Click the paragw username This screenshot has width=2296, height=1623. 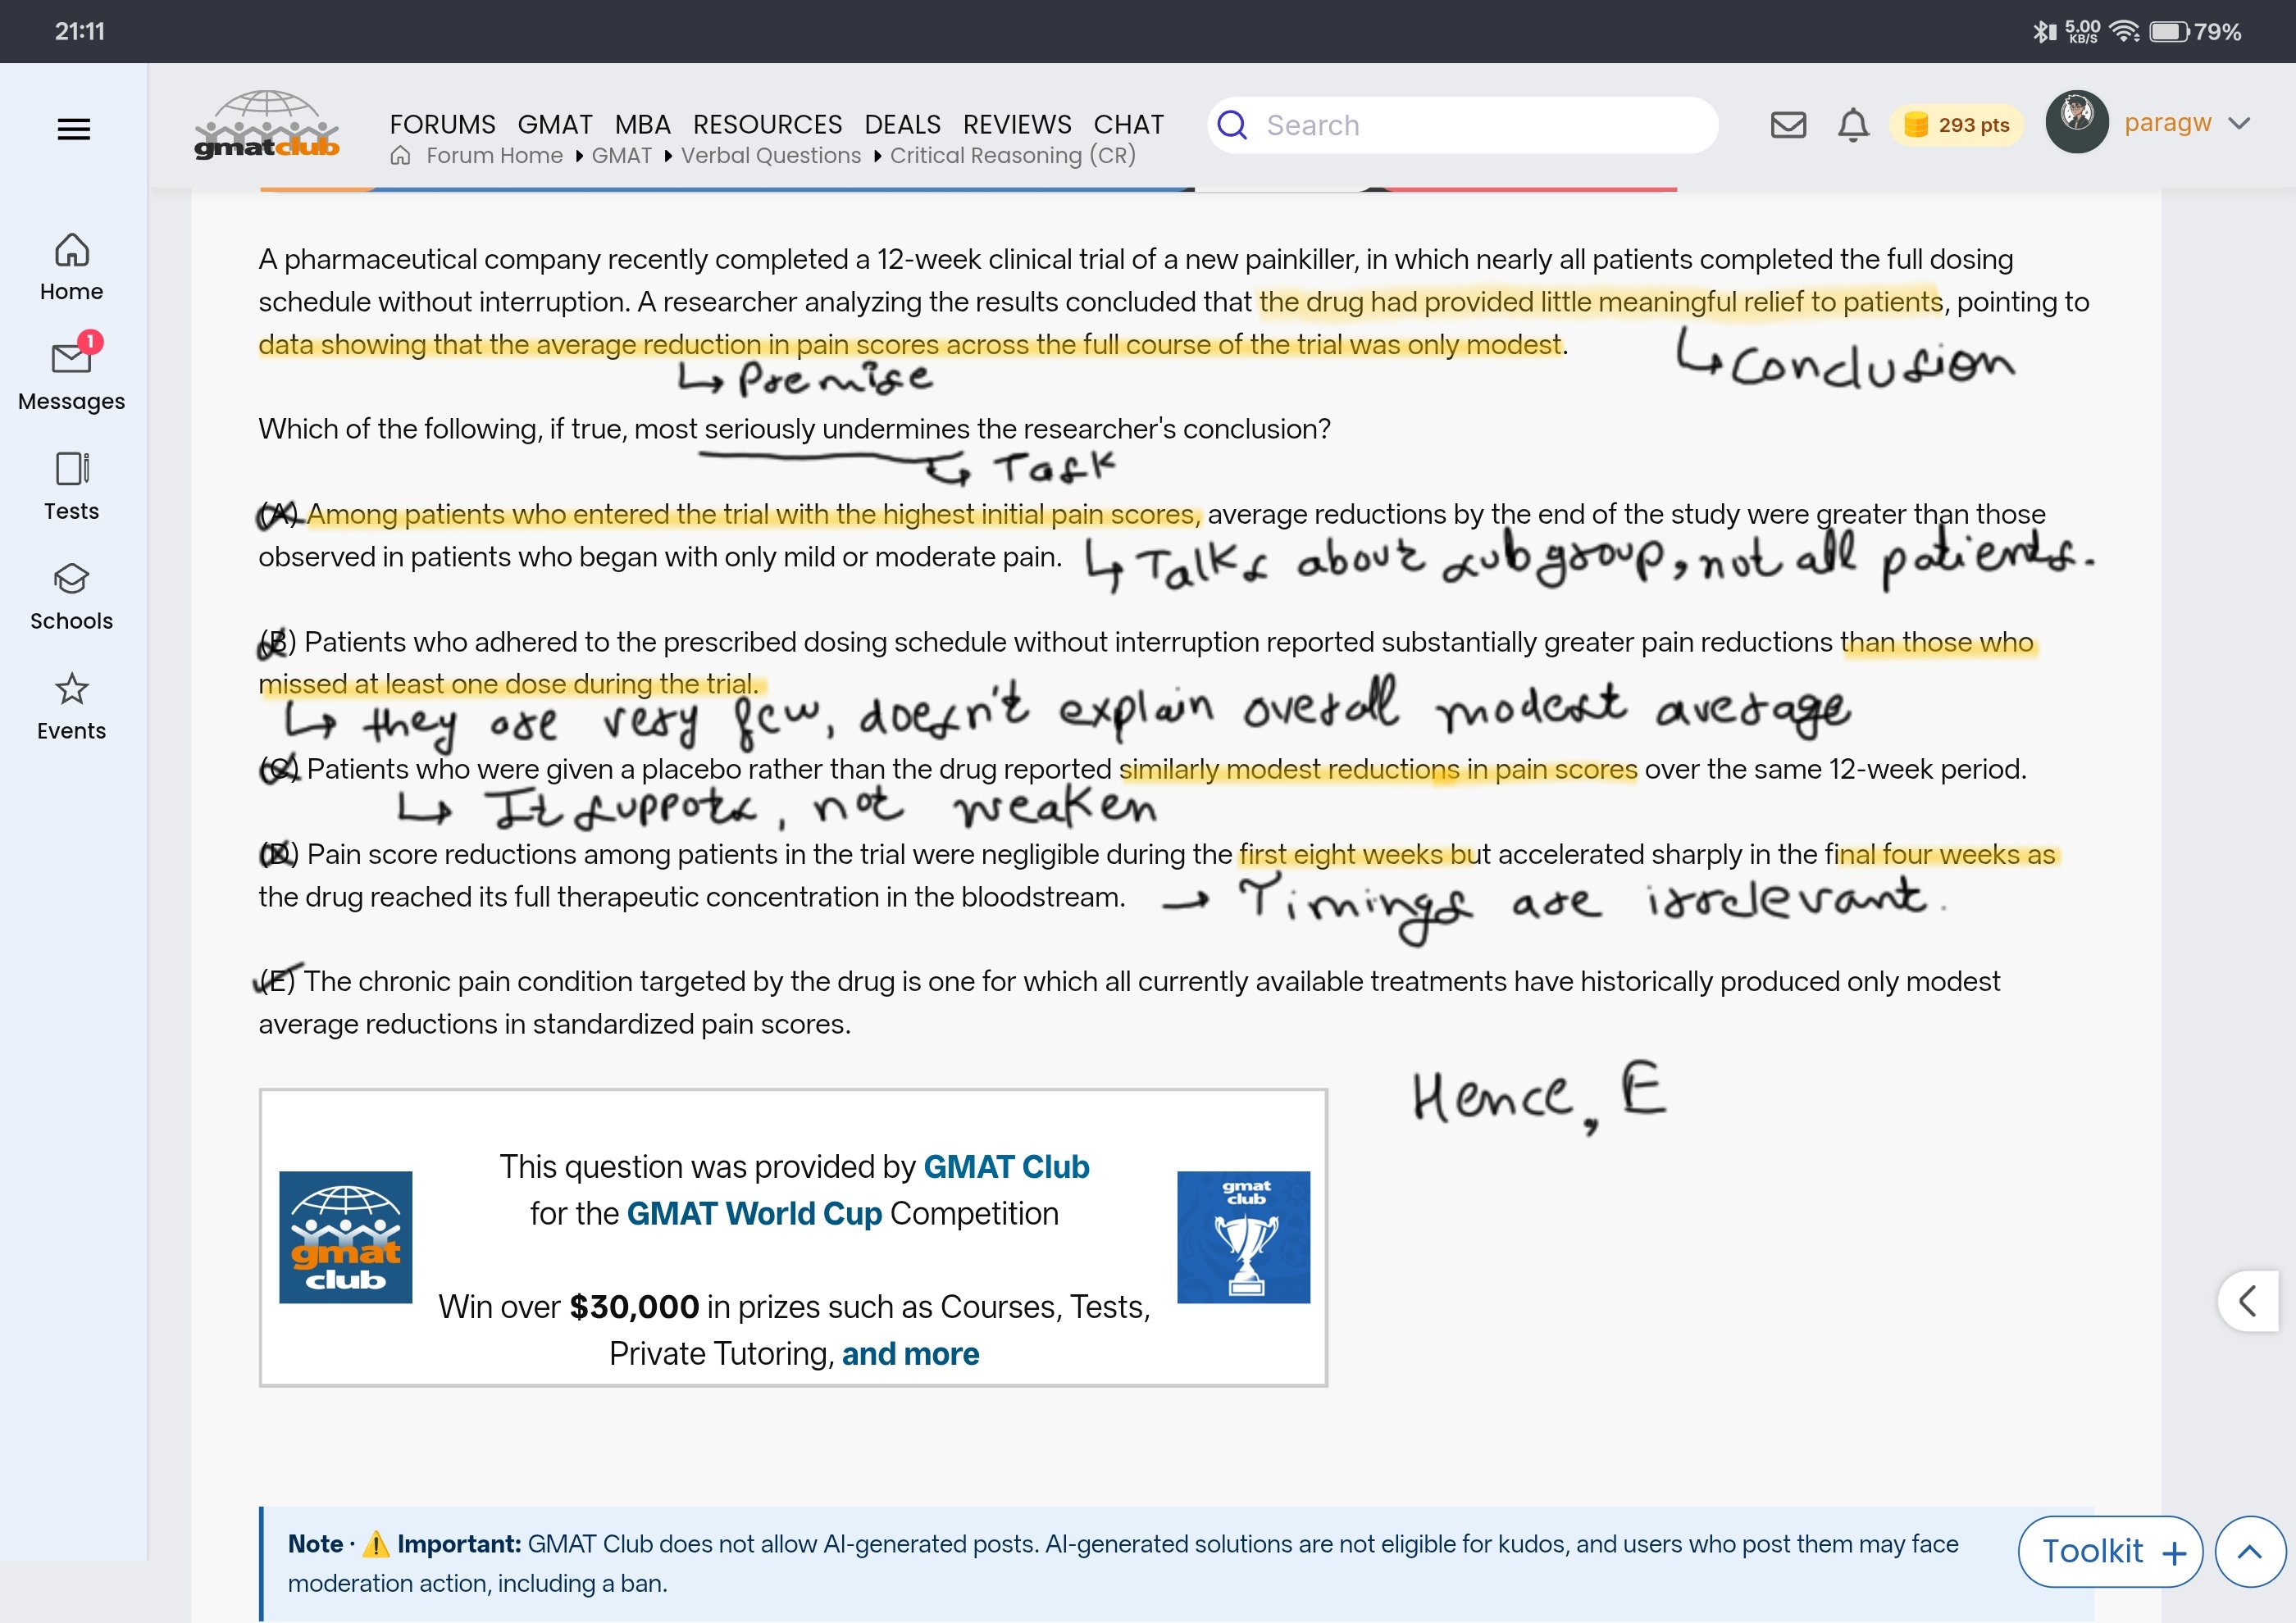pos(2167,123)
